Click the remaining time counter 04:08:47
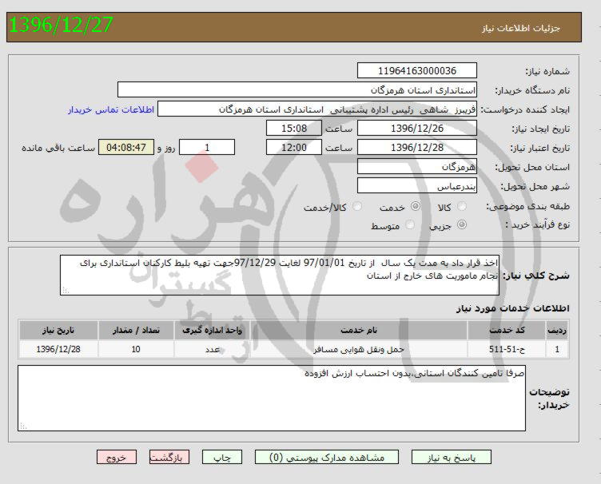This screenshot has width=601, height=484. click(126, 148)
